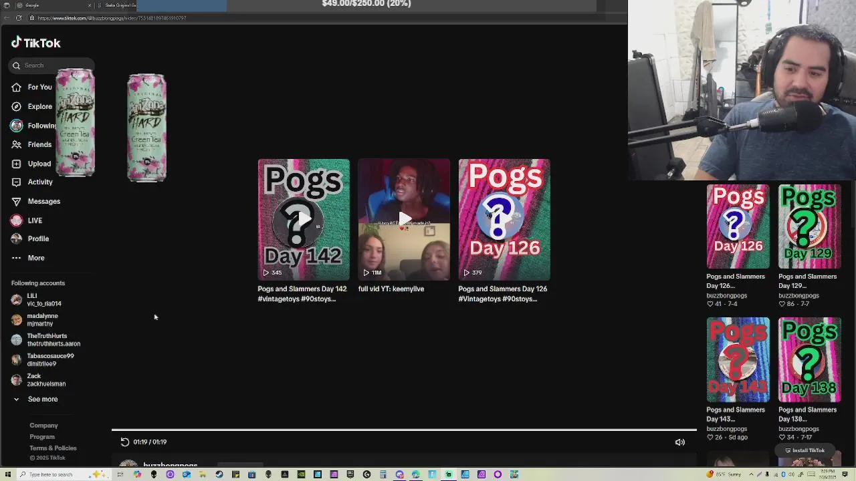Click the '345' view count on Day 142
The width and height of the screenshot is (856, 481).
point(276,273)
